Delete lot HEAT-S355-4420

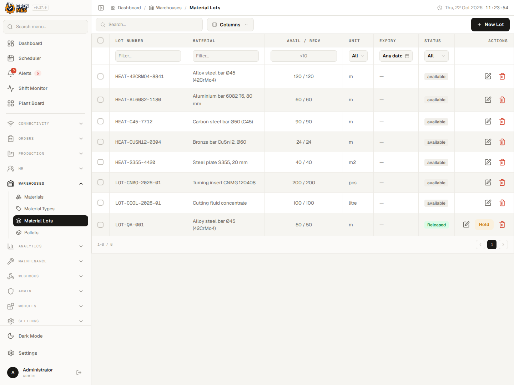click(502, 162)
